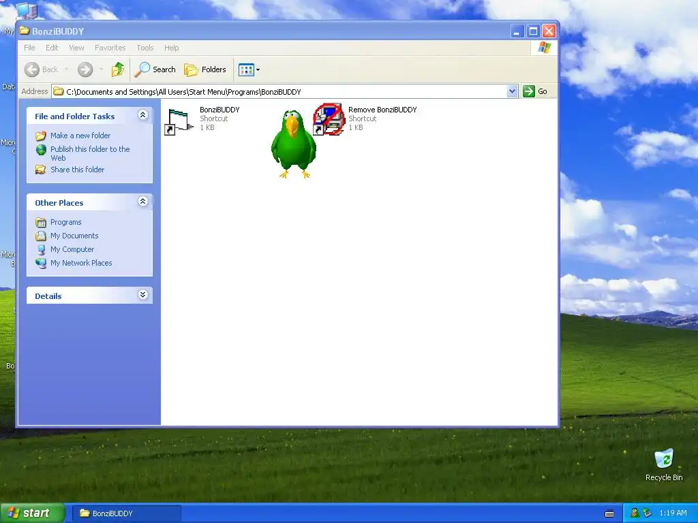Click the My Network Places sidebar icon
Screen dimensions: 698x523
click(x=41, y=263)
